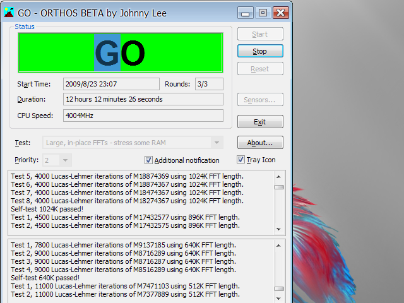Click the lower log scroll-up arrow

278,246
